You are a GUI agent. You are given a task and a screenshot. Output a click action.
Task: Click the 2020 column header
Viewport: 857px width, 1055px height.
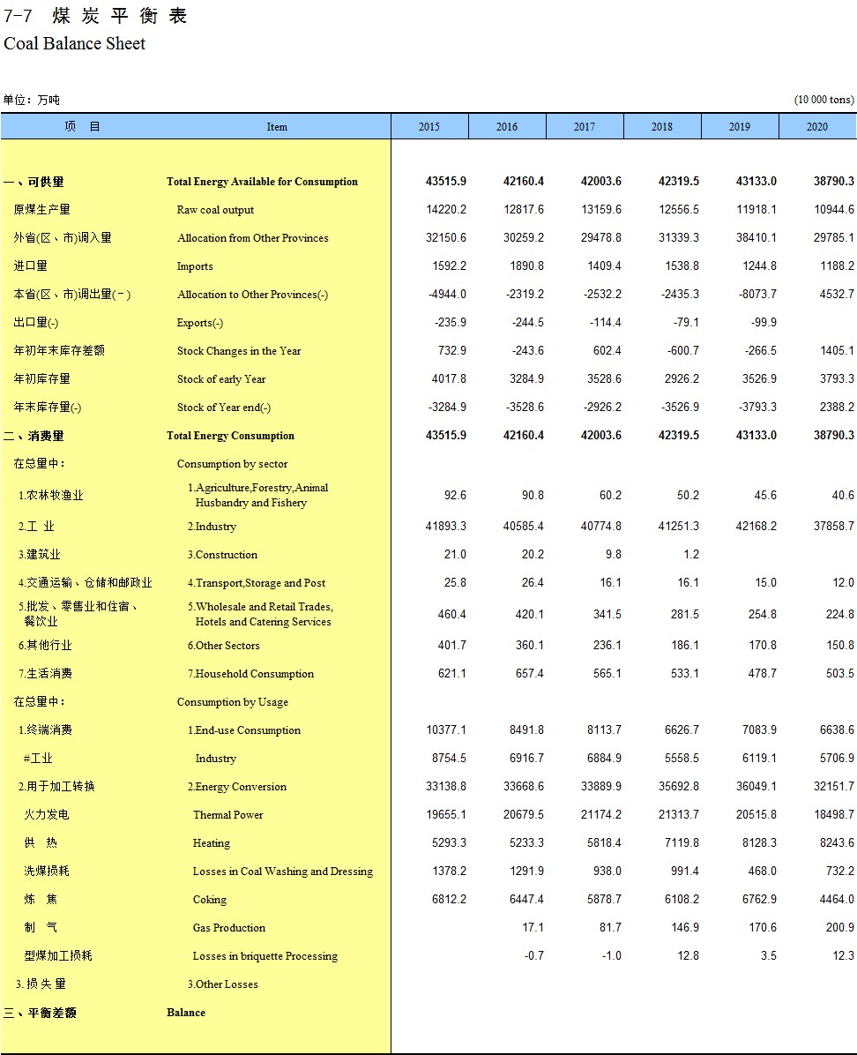(817, 126)
